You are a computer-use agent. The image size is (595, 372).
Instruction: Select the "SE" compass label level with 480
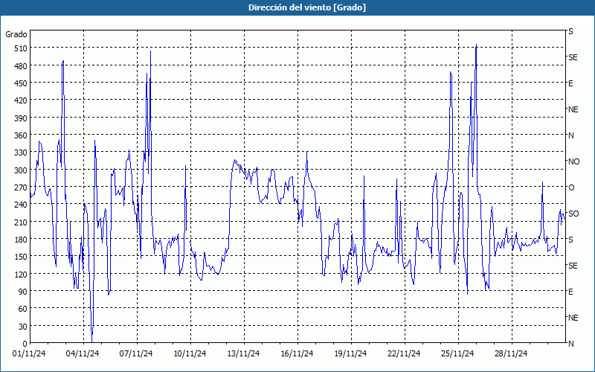coord(573,57)
